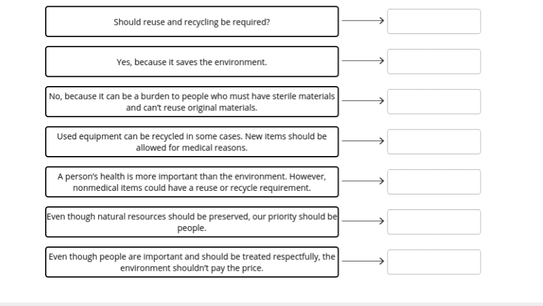This screenshot has width=543, height=306.
Task: Click the 'environment shouldn't pay the price' statement box
Action: 192,262
